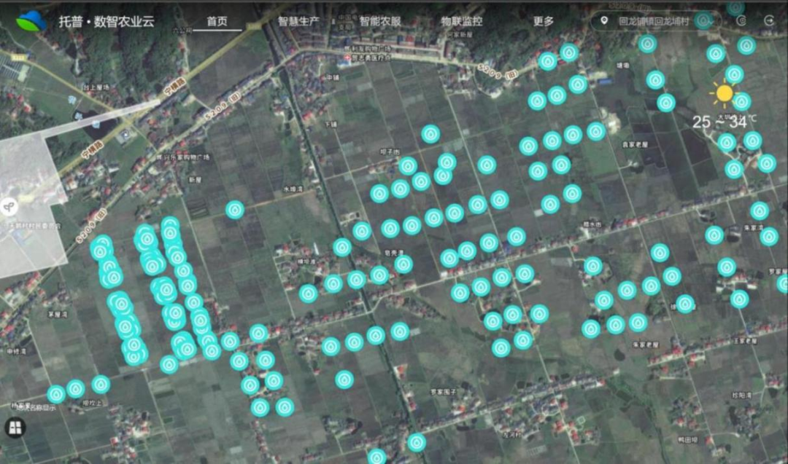Image resolution: width=788 pixels, height=464 pixels.
Task: Open the circular settings icon beside the logout icon
Action: 741,20
